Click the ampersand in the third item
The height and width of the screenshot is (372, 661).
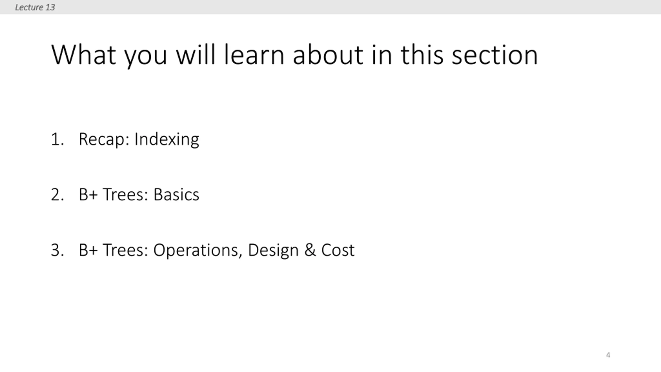[x=310, y=250]
